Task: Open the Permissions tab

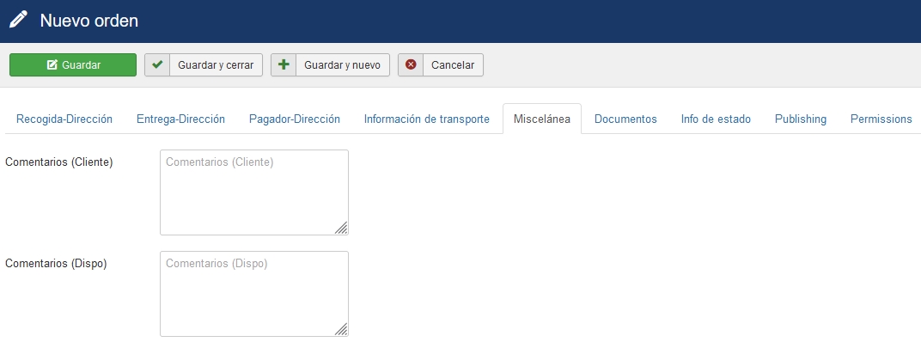Action: tap(881, 119)
